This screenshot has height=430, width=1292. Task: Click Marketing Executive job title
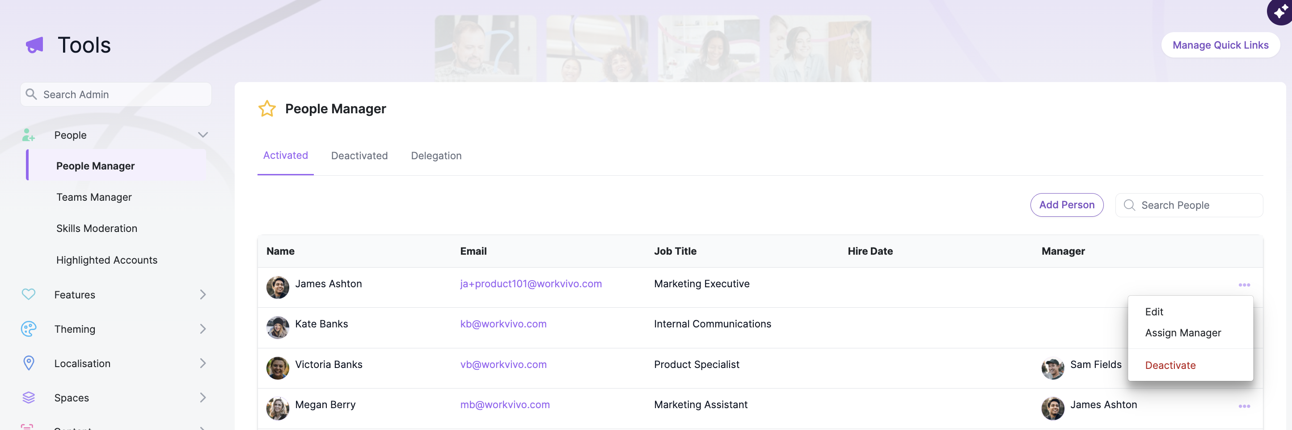click(701, 284)
